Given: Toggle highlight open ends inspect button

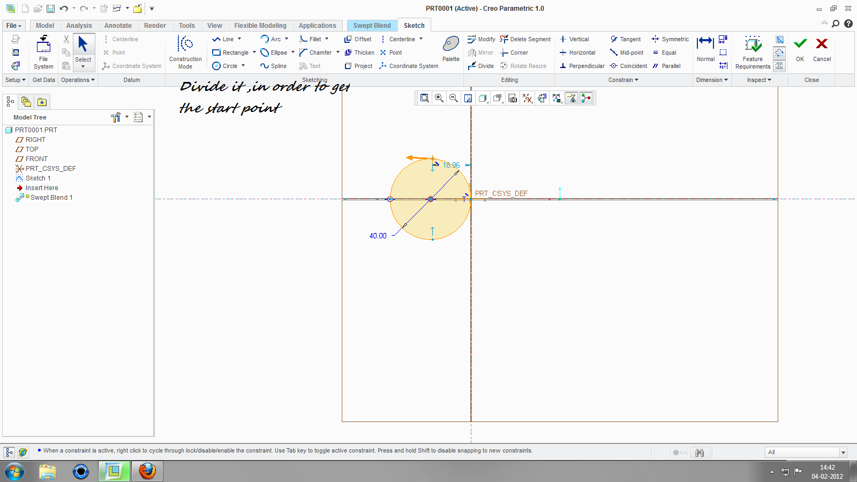Looking at the screenshot, I should tap(779, 52).
